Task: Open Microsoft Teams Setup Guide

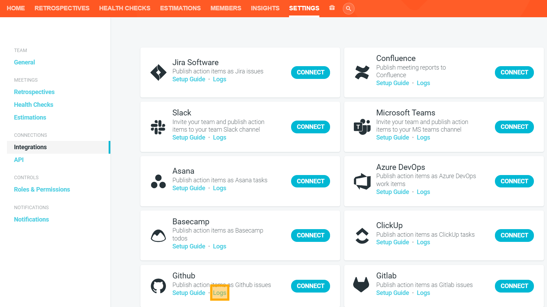Action: 392,137
